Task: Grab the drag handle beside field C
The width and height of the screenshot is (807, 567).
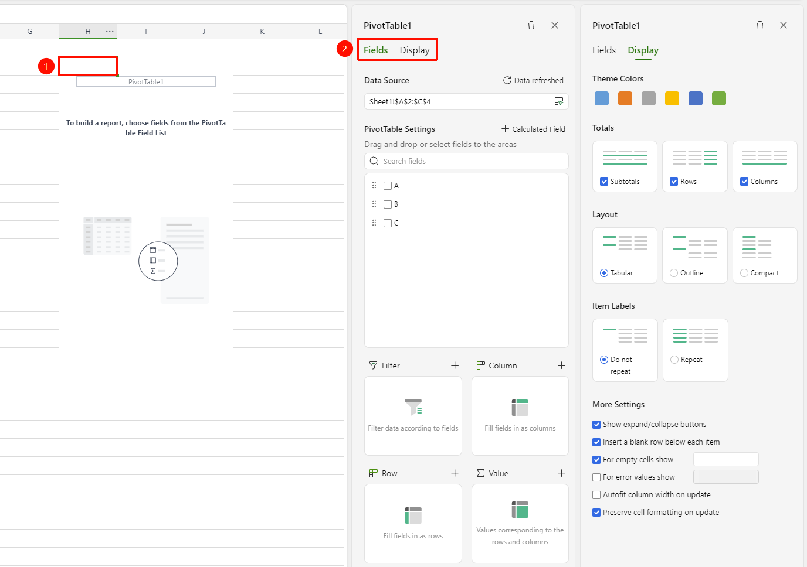Action: pos(374,223)
